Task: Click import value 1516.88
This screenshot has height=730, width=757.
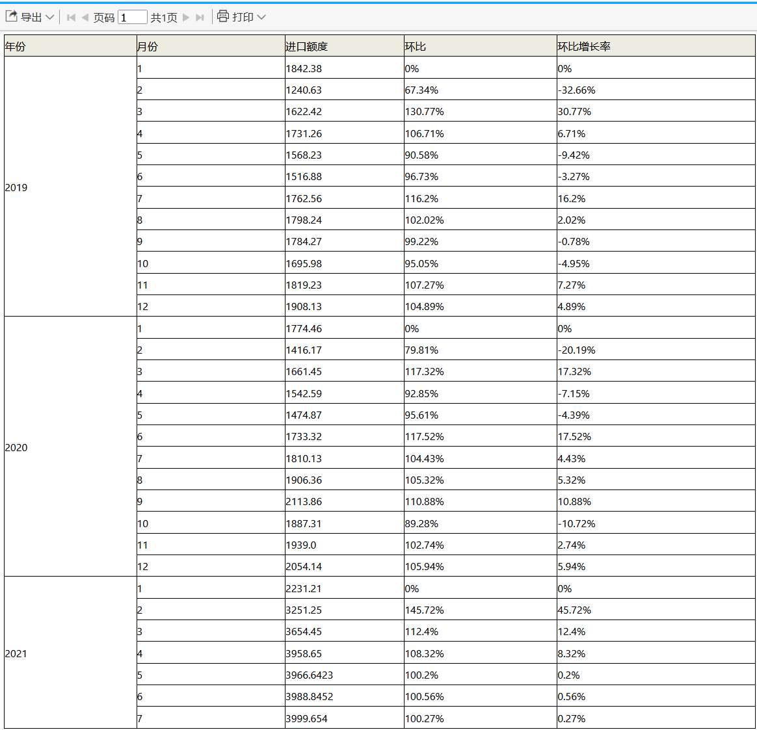Action: pyautogui.click(x=345, y=176)
